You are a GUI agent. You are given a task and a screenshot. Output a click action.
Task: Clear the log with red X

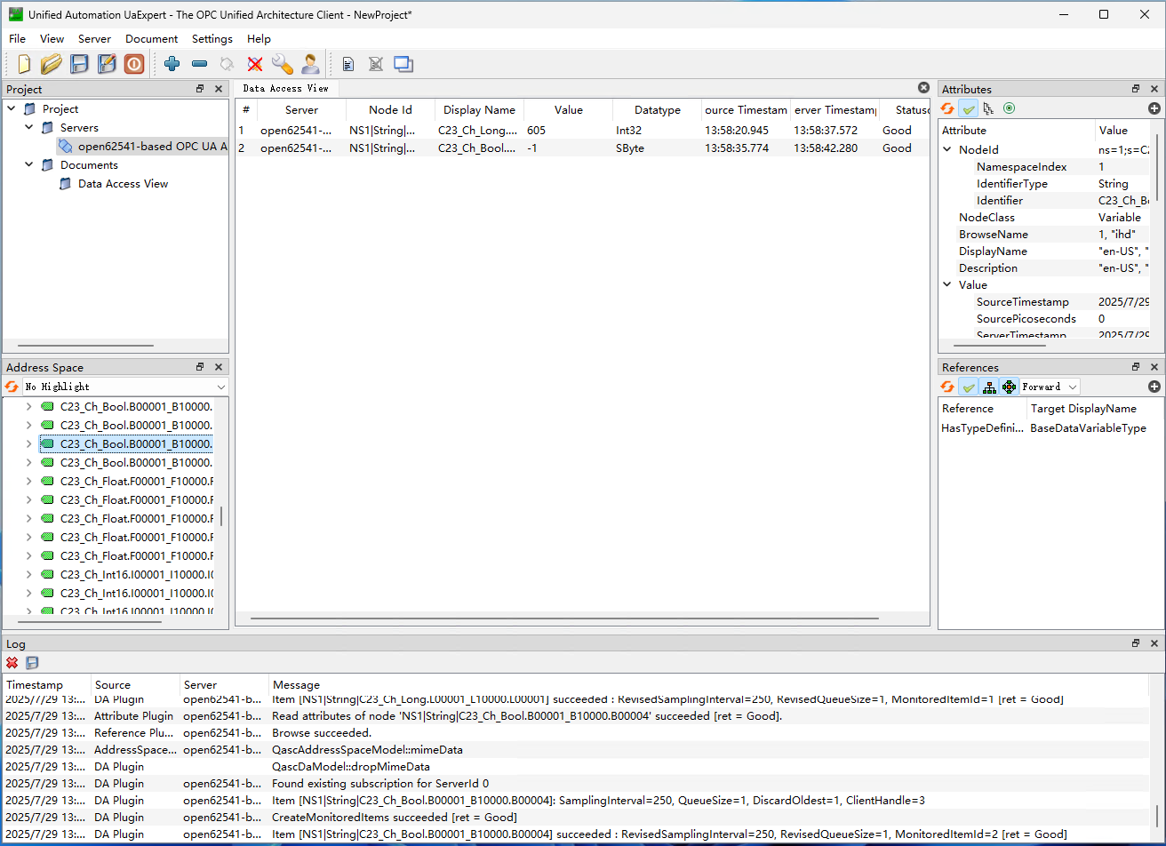[12, 663]
